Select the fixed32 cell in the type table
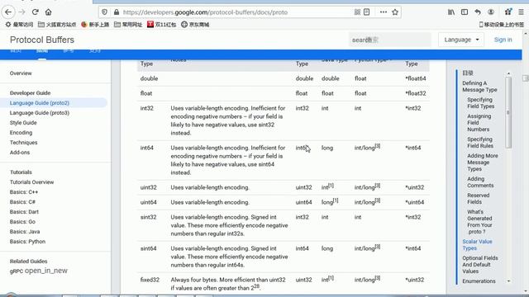 (x=150, y=280)
